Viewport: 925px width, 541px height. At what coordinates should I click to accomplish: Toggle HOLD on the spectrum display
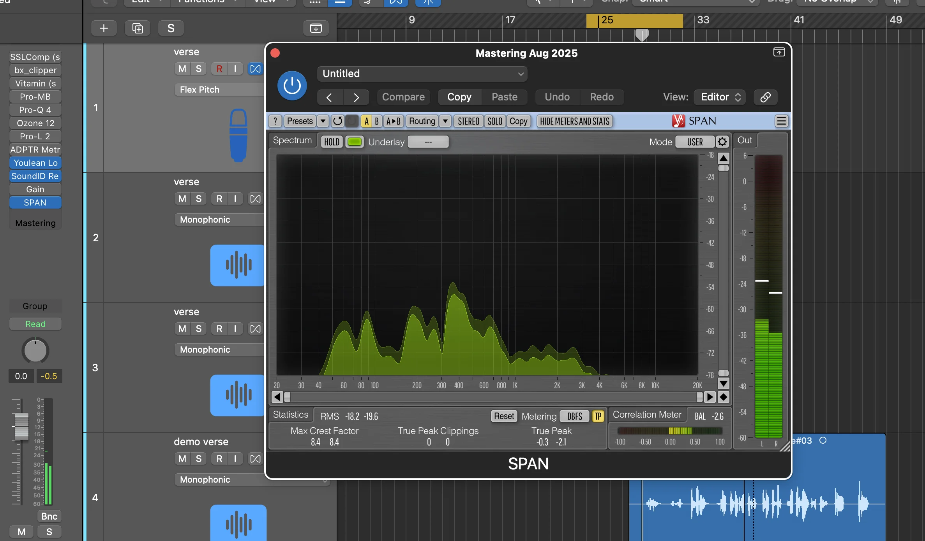pyautogui.click(x=331, y=141)
